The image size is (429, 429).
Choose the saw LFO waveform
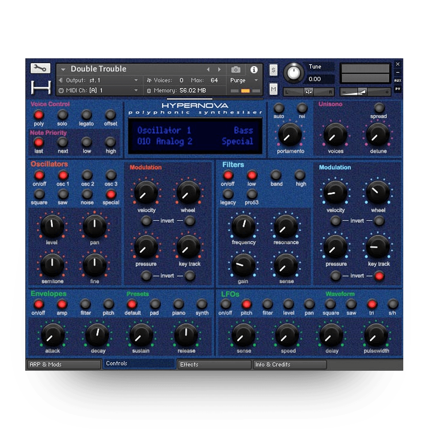coord(351,304)
